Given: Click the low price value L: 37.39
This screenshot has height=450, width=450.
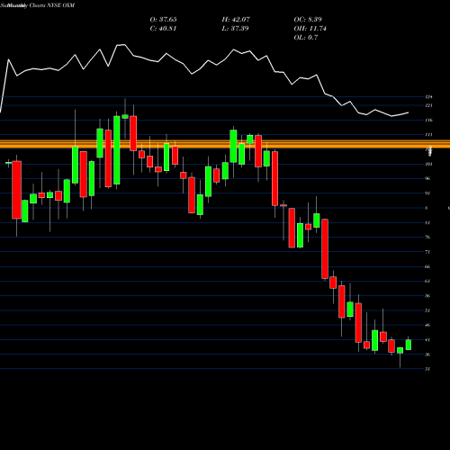Looking at the screenshot, I should tap(235, 29).
